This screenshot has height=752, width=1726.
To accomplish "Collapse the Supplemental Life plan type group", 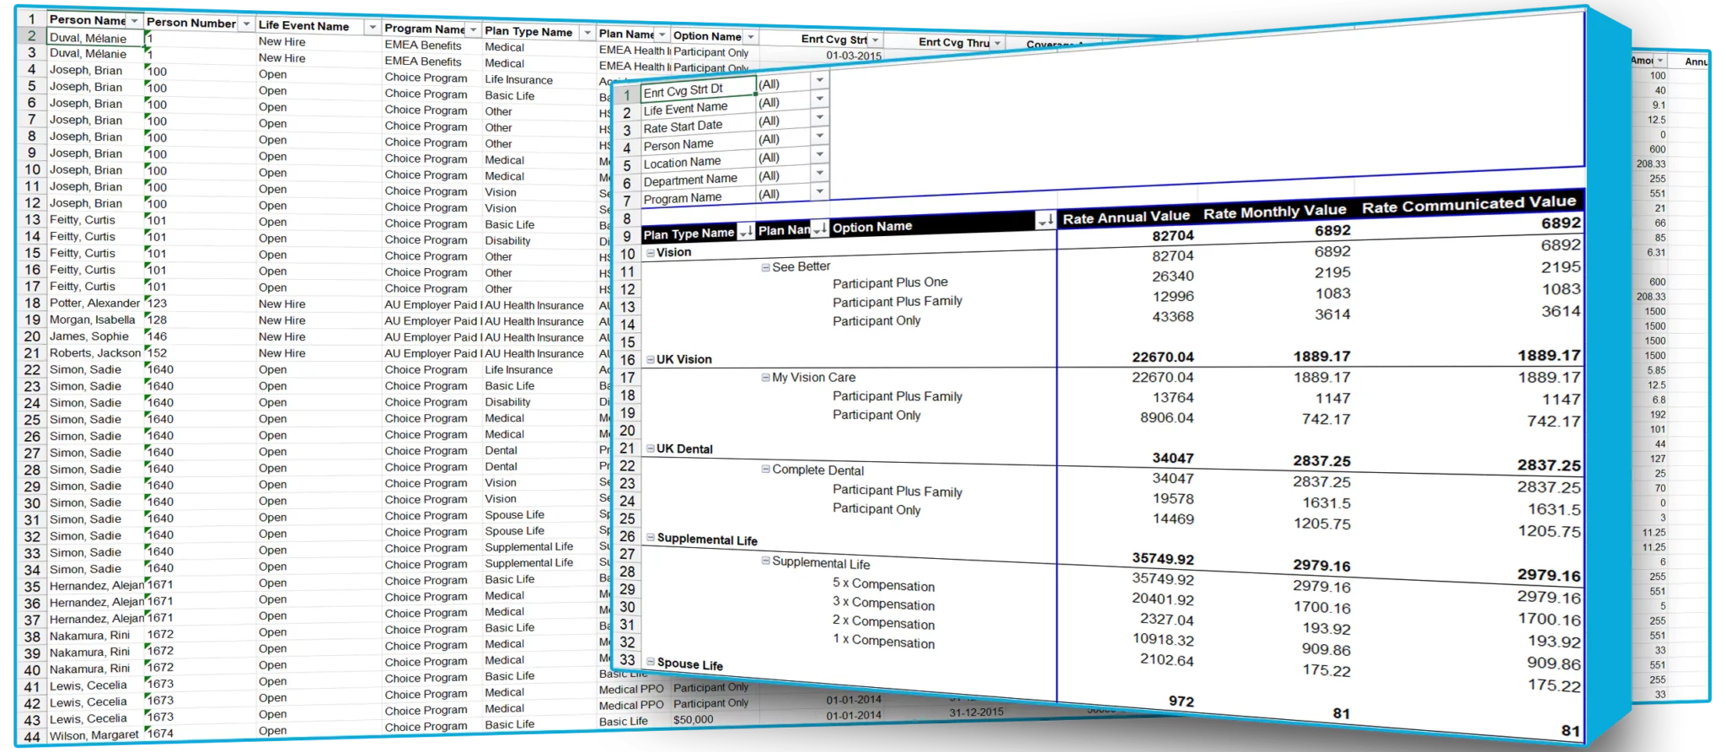I will point(651,538).
